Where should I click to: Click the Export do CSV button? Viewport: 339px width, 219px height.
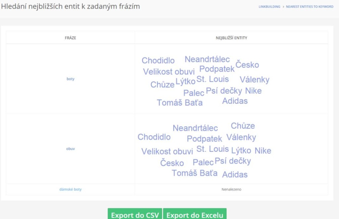135,214
